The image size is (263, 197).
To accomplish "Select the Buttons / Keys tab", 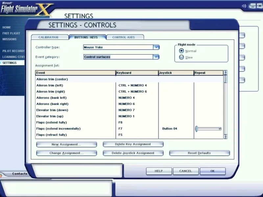I will click(87, 37).
